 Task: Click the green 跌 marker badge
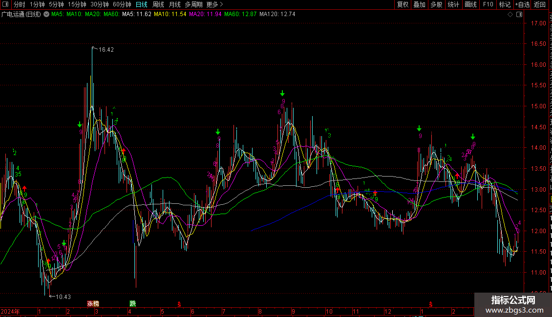click(x=132, y=303)
